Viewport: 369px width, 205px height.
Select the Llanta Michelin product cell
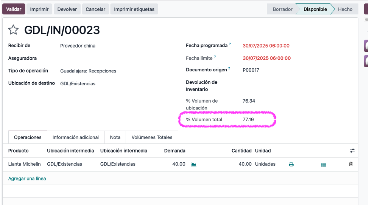(x=25, y=164)
